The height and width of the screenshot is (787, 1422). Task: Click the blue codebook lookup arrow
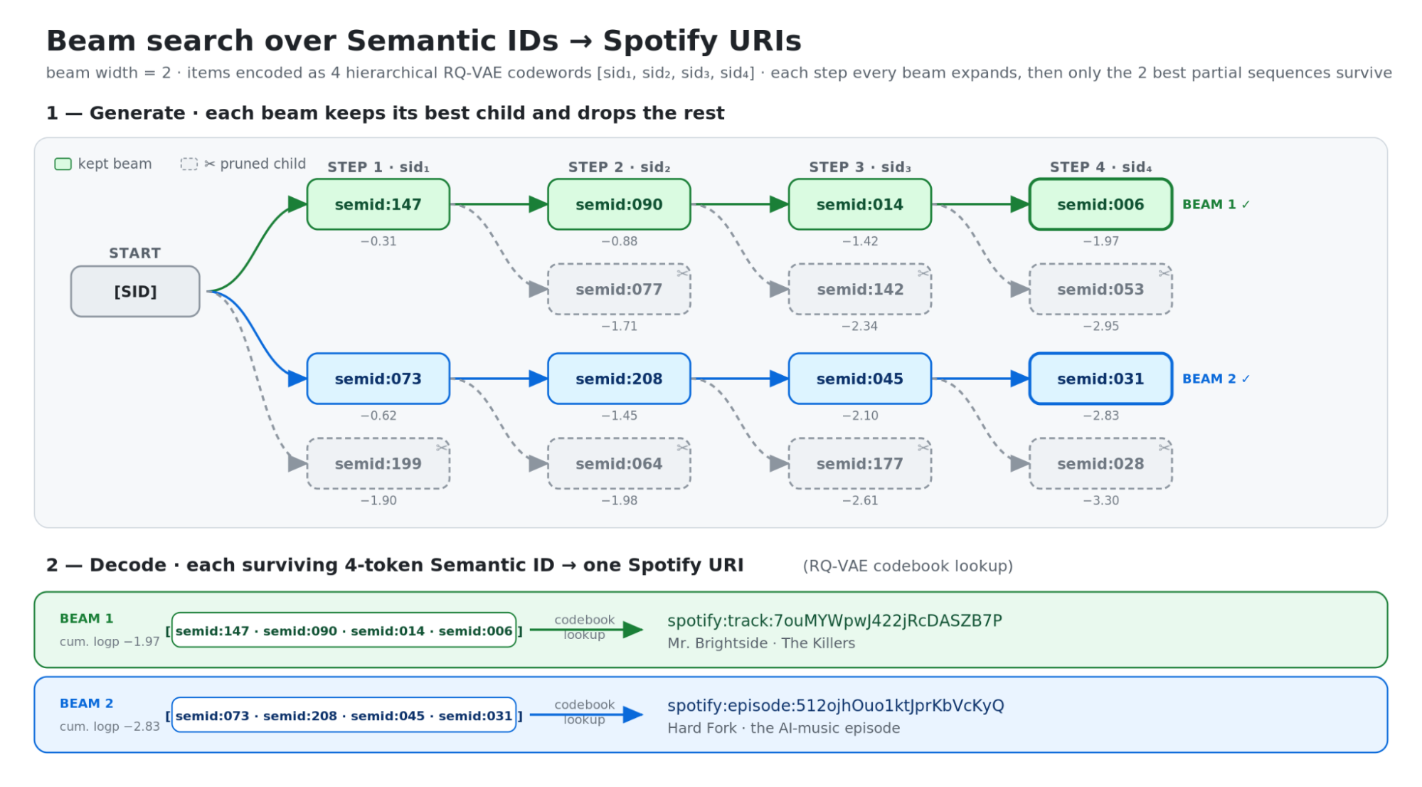click(x=587, y=714)
